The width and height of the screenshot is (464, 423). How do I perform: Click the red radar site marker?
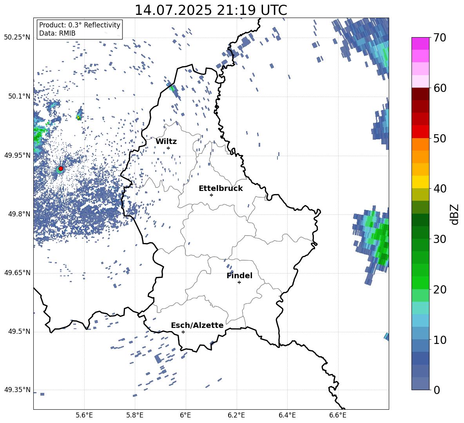[x=61, y=169]
